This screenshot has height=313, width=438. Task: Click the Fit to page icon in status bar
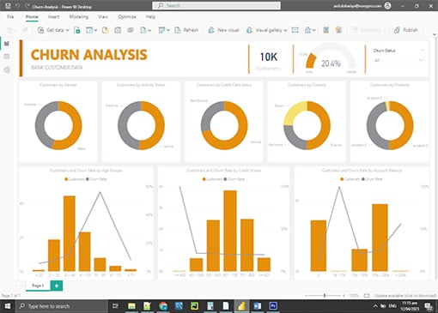pyautogui.click(x=367, y=296)
